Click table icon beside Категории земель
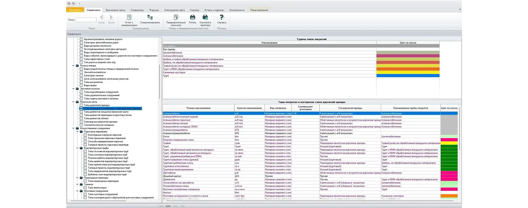The image size is (528, 208). click(x=81, y=76)
